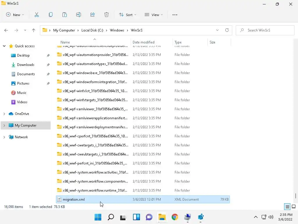Switch to details view icon in status bar
The width and height of the screenshot is (298, 224).
pos(287,206)
